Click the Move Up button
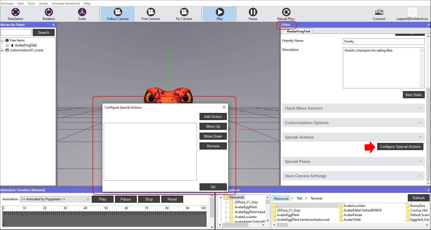 213,126
